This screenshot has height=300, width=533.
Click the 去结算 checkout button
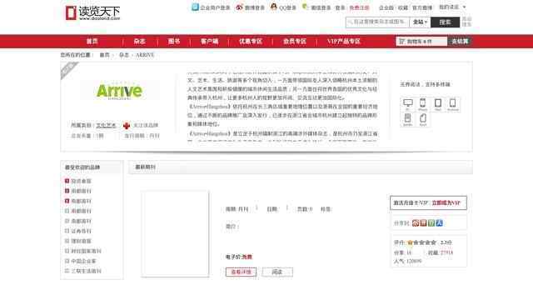point(460,42)
